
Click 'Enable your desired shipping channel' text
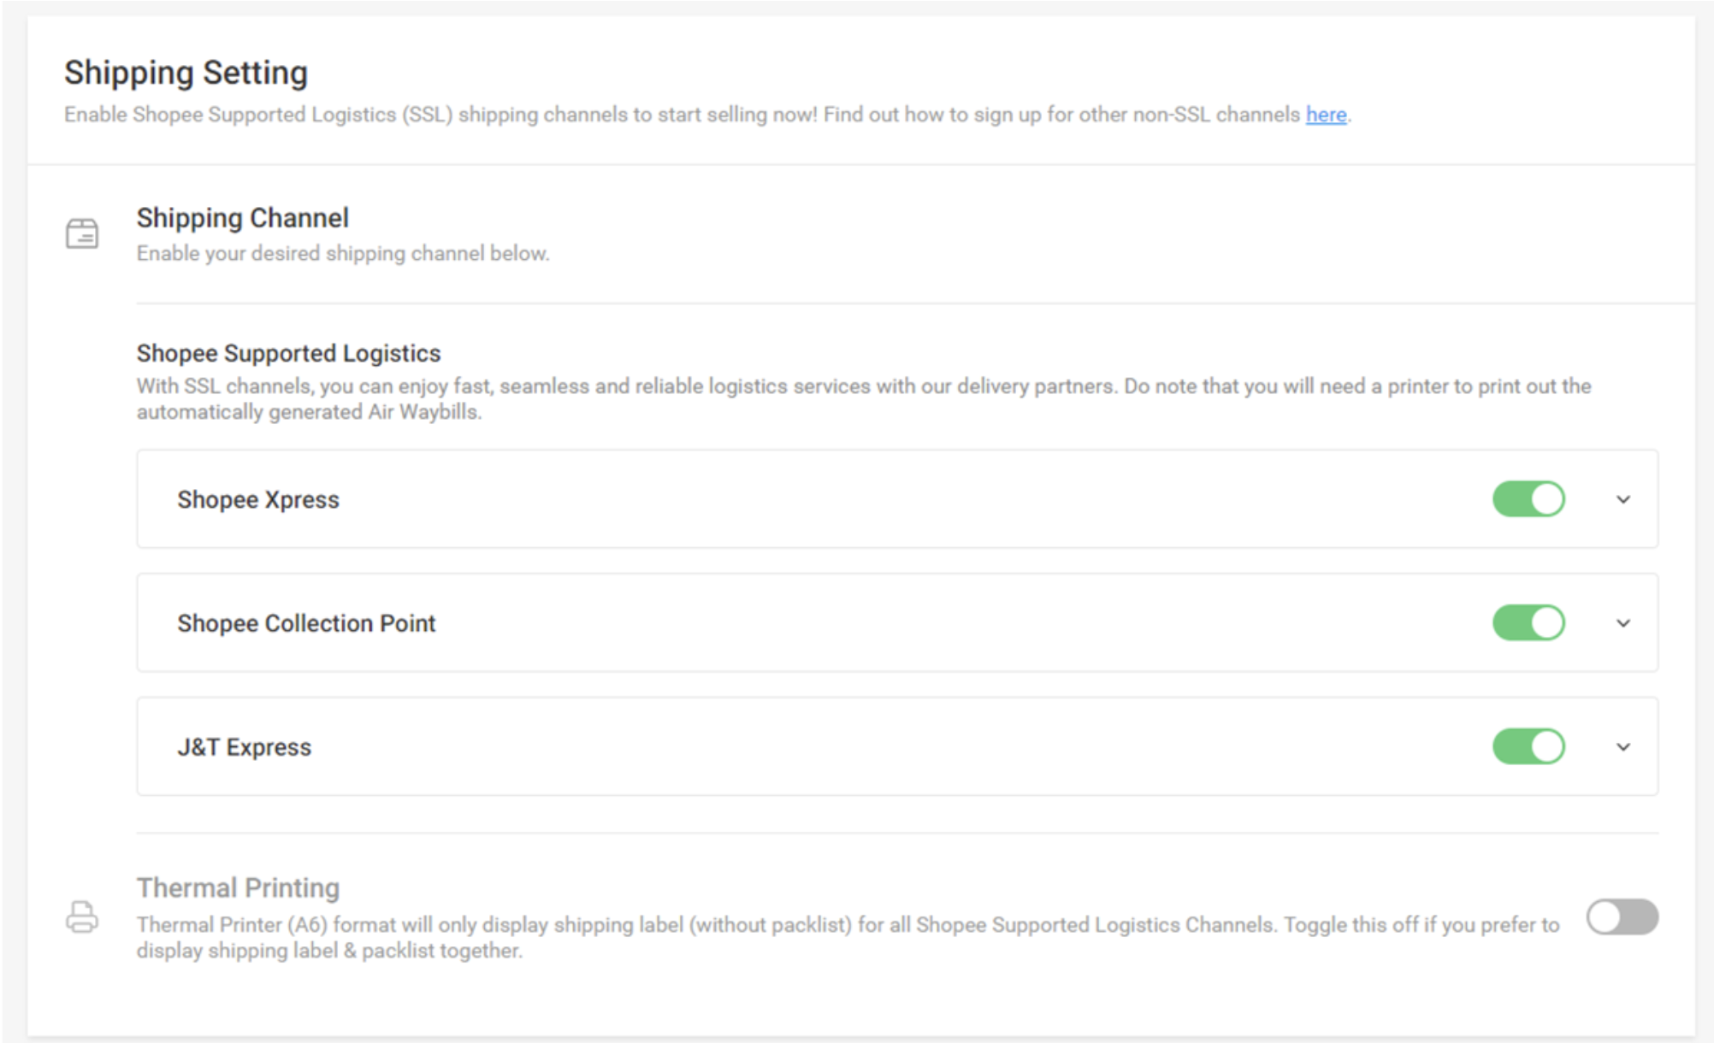click(x=343, y=254)
